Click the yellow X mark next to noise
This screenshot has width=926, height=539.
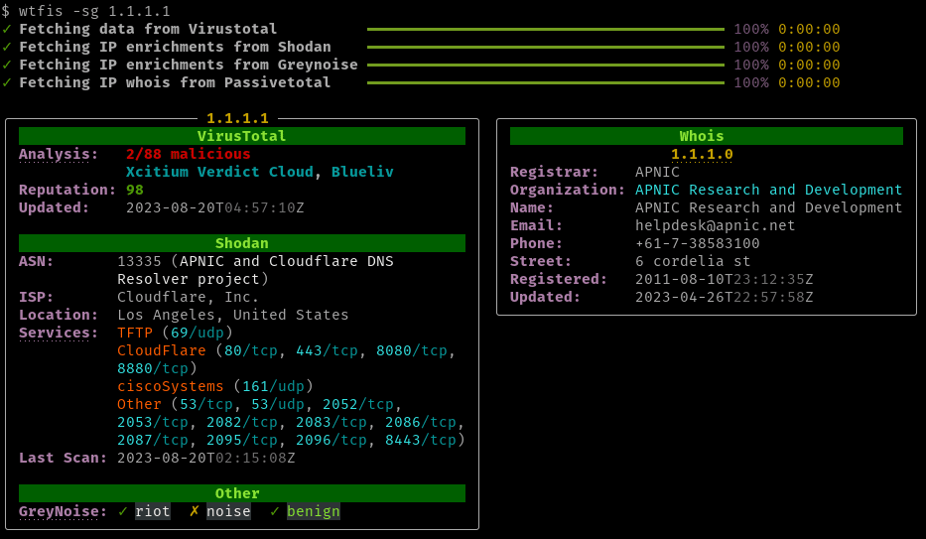point(194,511)
